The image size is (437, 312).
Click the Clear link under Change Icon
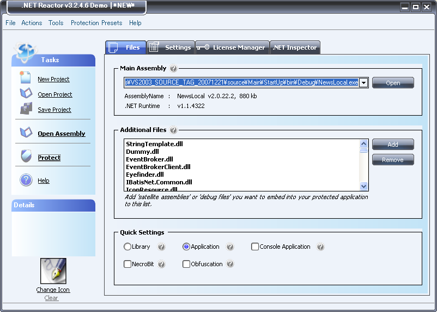51,298
